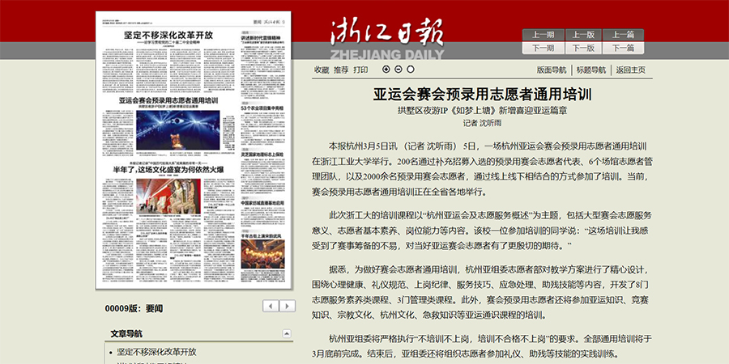This screenshot has width=729, height=364.
Task: Click the zoom-out (minus) text size icon
Action: [398, 70]
